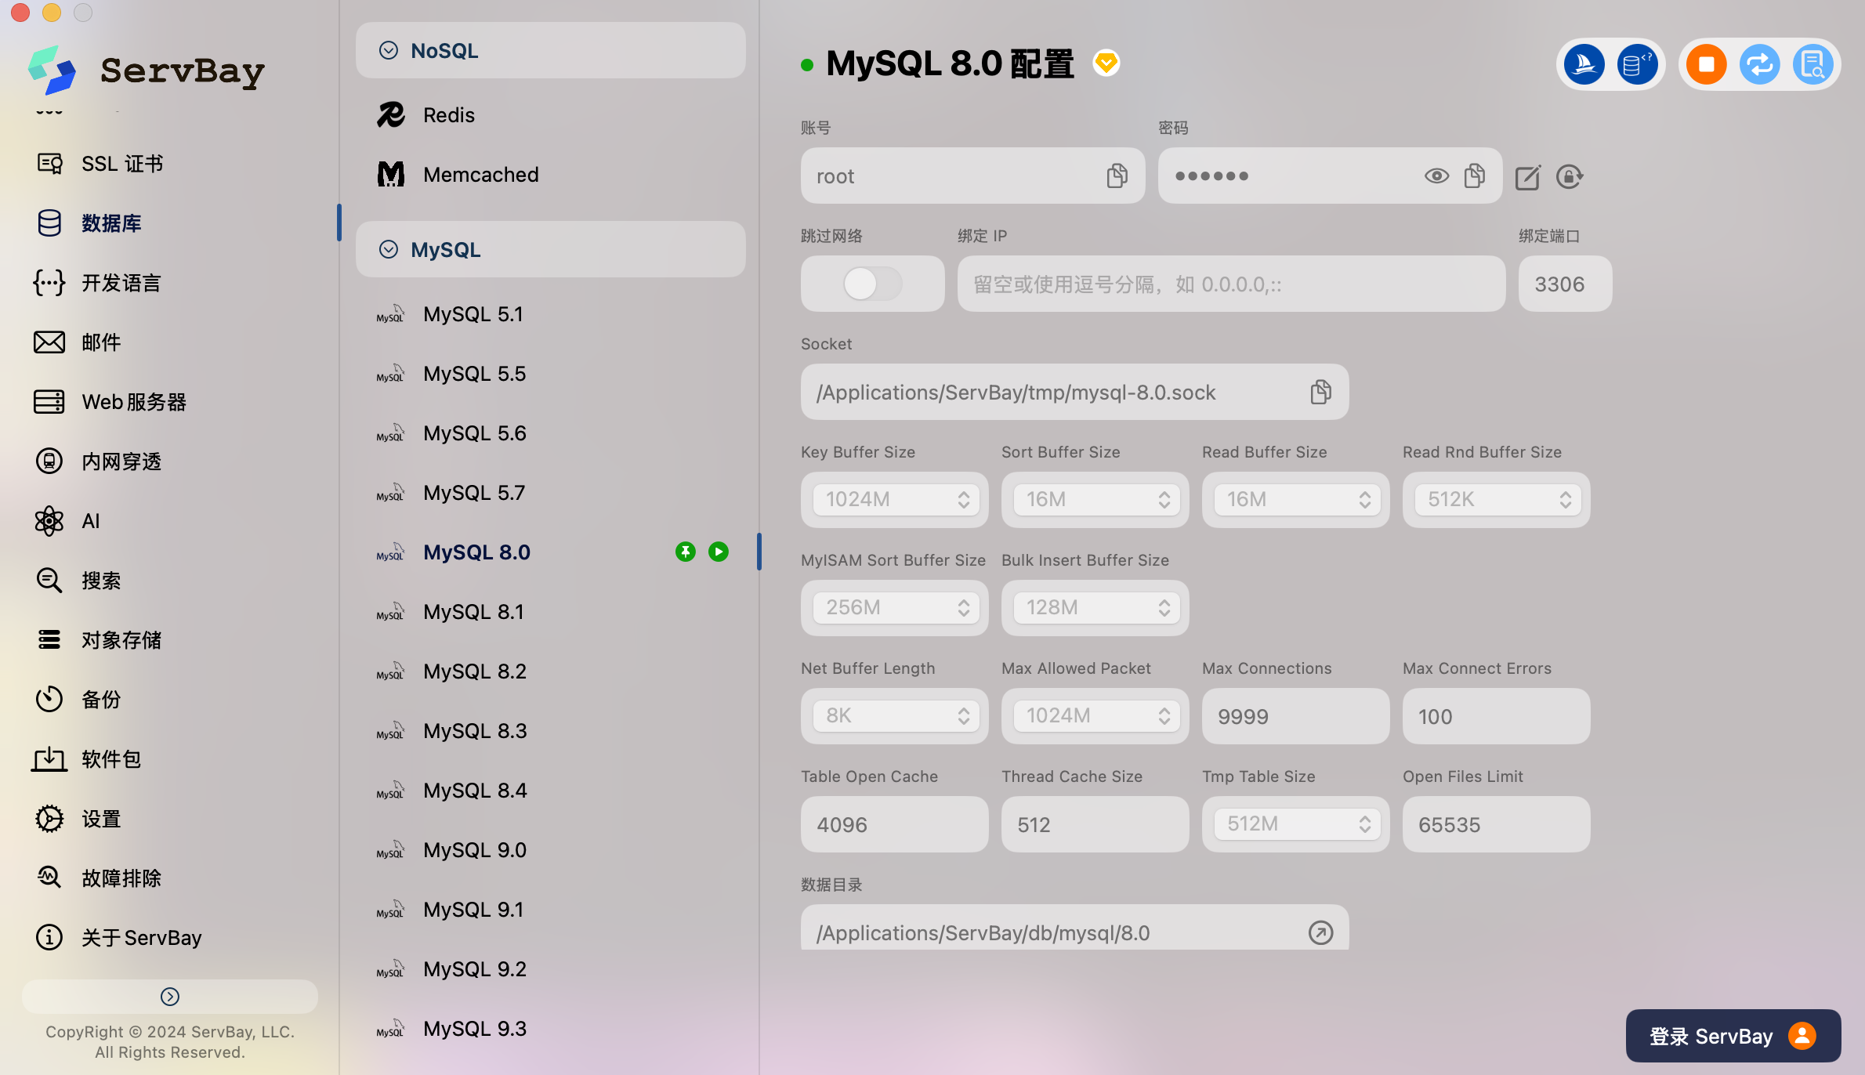
Task: Click the reset password lock icon
Action: (x=1569, y=177)
